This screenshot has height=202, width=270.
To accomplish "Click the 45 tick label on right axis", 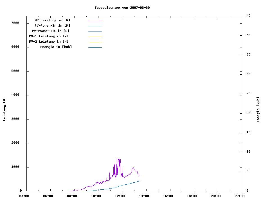I will click(x=248, y=15).
